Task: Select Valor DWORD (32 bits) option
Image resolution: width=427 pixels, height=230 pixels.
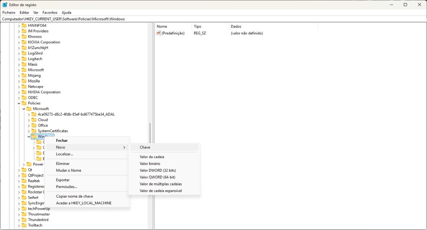Action: tap(157, 170)
